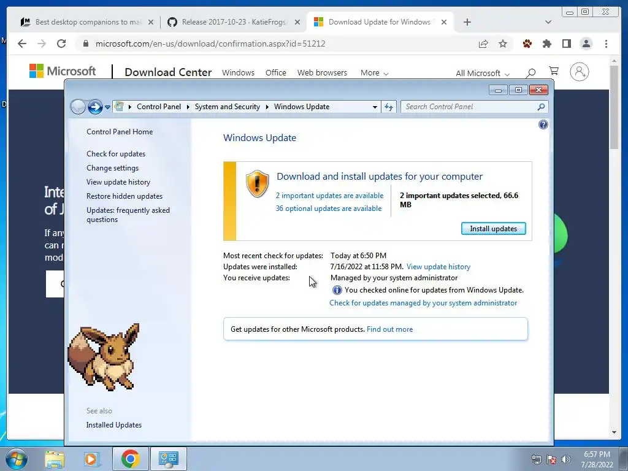Image resolution: width=628 pixels, height=471 pixels.
Task: Open the Chrome profile avatar
Action: coord(586,44)
